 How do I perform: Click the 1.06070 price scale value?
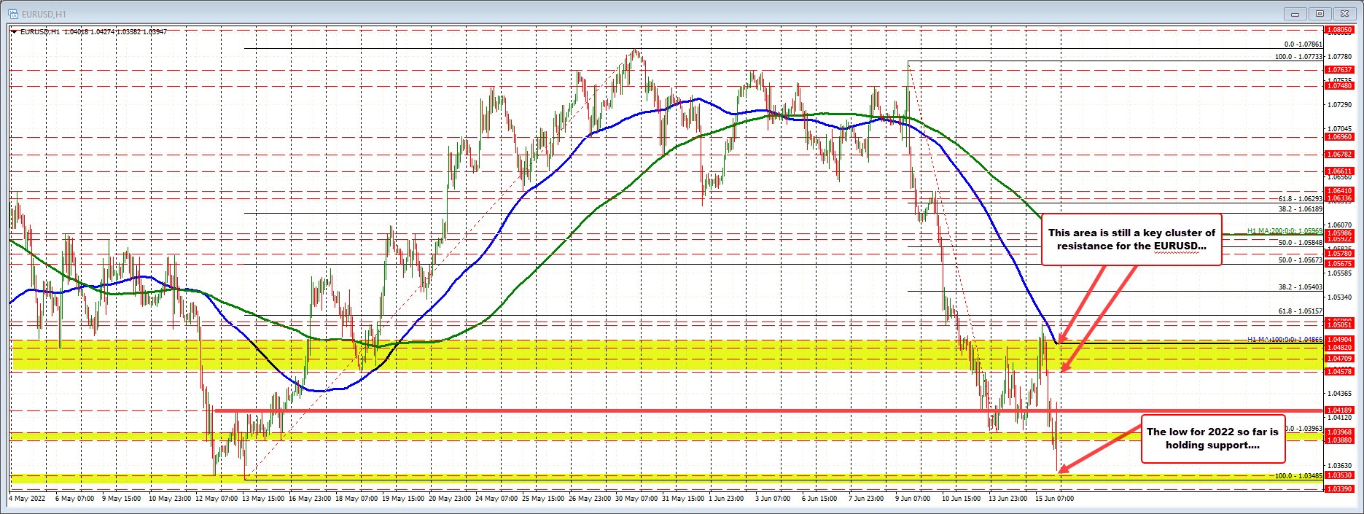(x=1340, y=225)
